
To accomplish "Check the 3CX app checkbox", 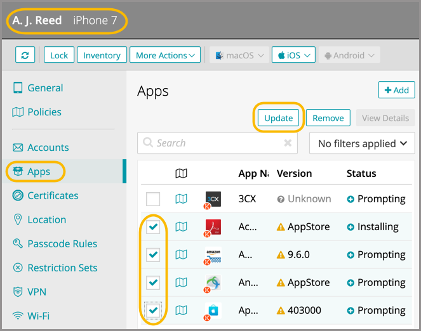I will (153, 199).
